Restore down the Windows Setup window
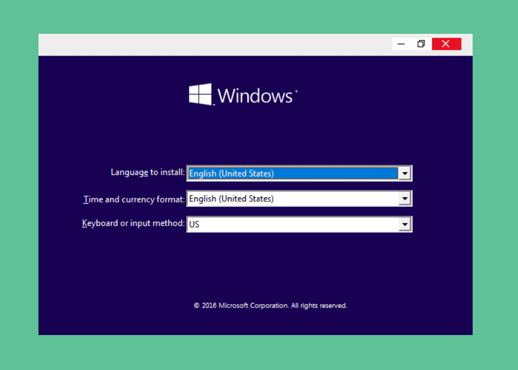This screenshot has height=370, width=518. (421, 44)
